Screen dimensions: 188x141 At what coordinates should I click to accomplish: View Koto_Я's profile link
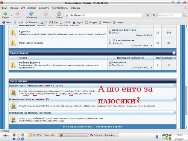115,33
